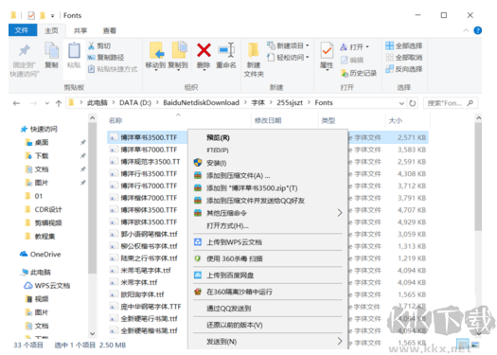
Task: Click the Cut scissors icon
Action: coord(91,46)
